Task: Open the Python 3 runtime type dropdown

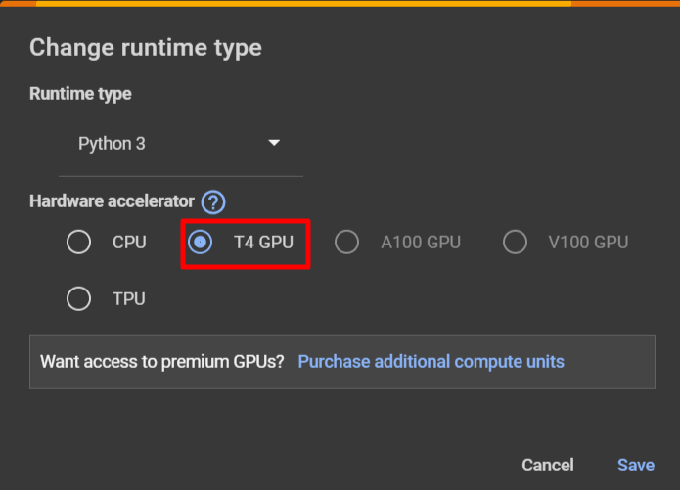Action: 181,144
